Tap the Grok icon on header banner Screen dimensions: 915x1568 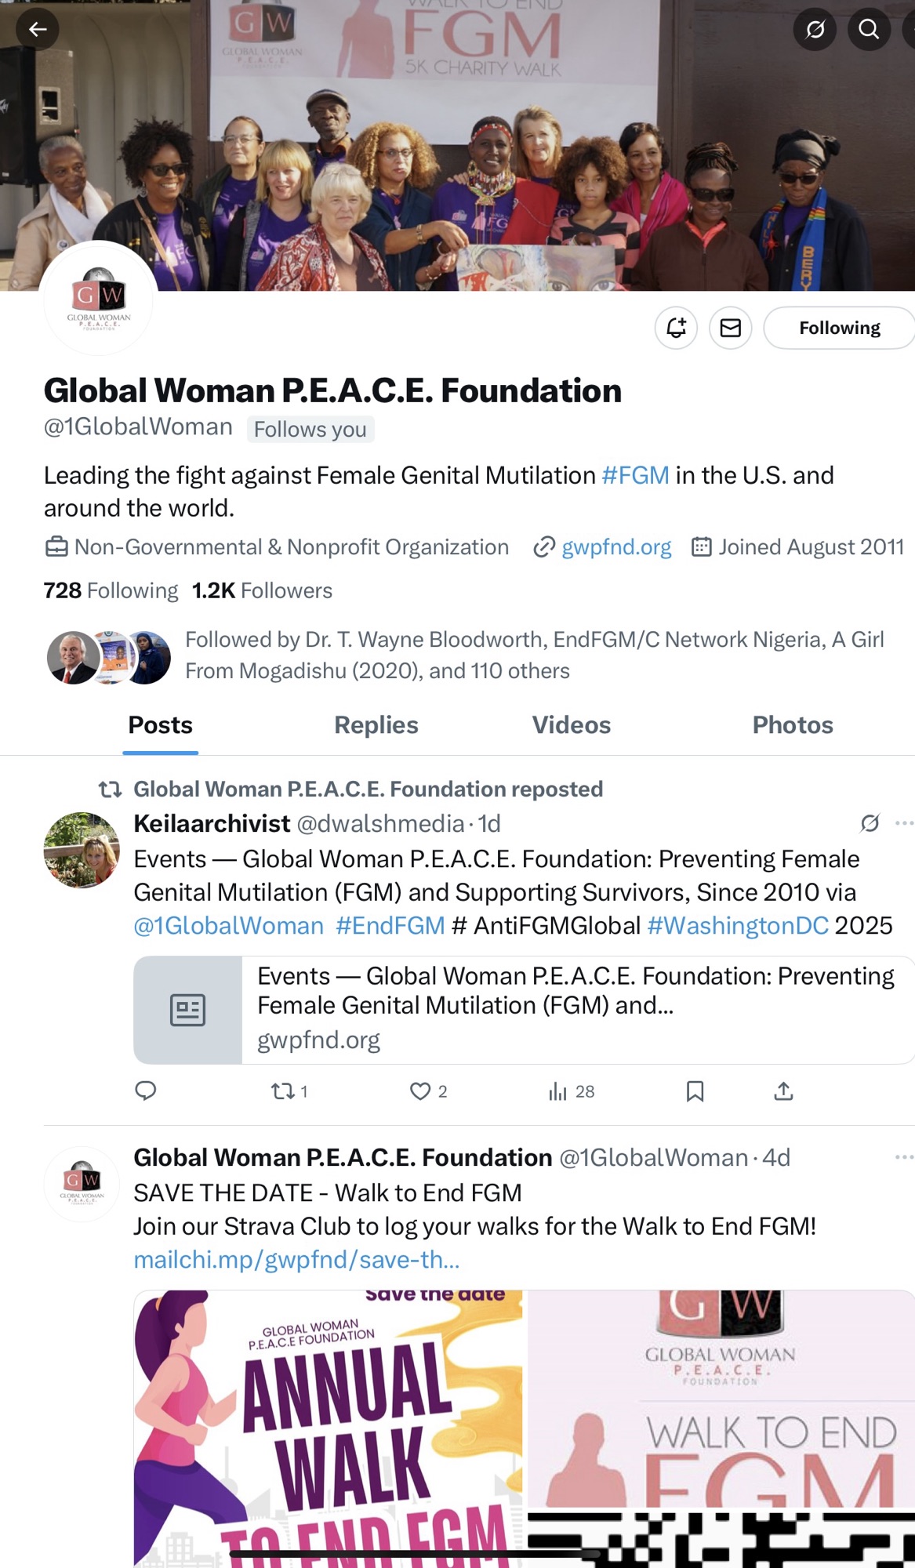click(815, 30)
